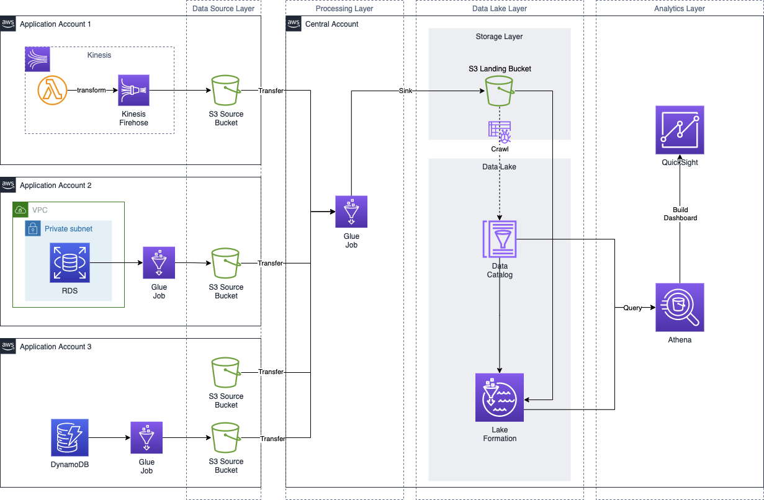Click the Athena caption text
The height and width of the screenshot is (500, 764).
pyautogui.click(x=680, y=340)
